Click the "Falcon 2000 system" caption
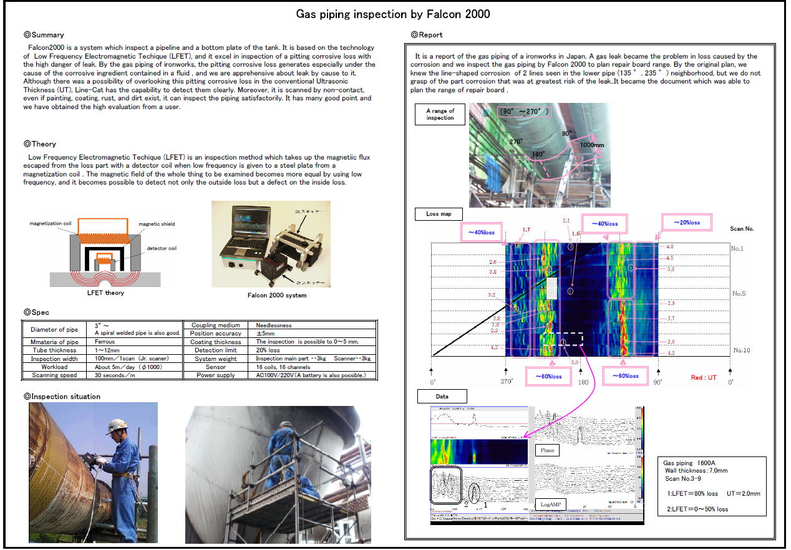 [276, 295]
